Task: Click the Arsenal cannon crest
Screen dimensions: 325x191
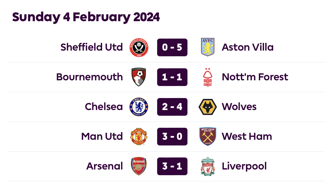Action: [139, 166]
